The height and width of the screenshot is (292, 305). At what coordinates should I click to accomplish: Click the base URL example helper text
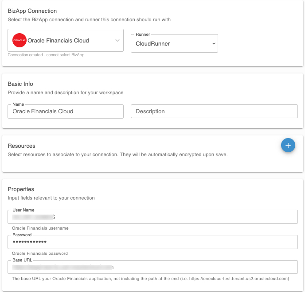pos(151,279)
